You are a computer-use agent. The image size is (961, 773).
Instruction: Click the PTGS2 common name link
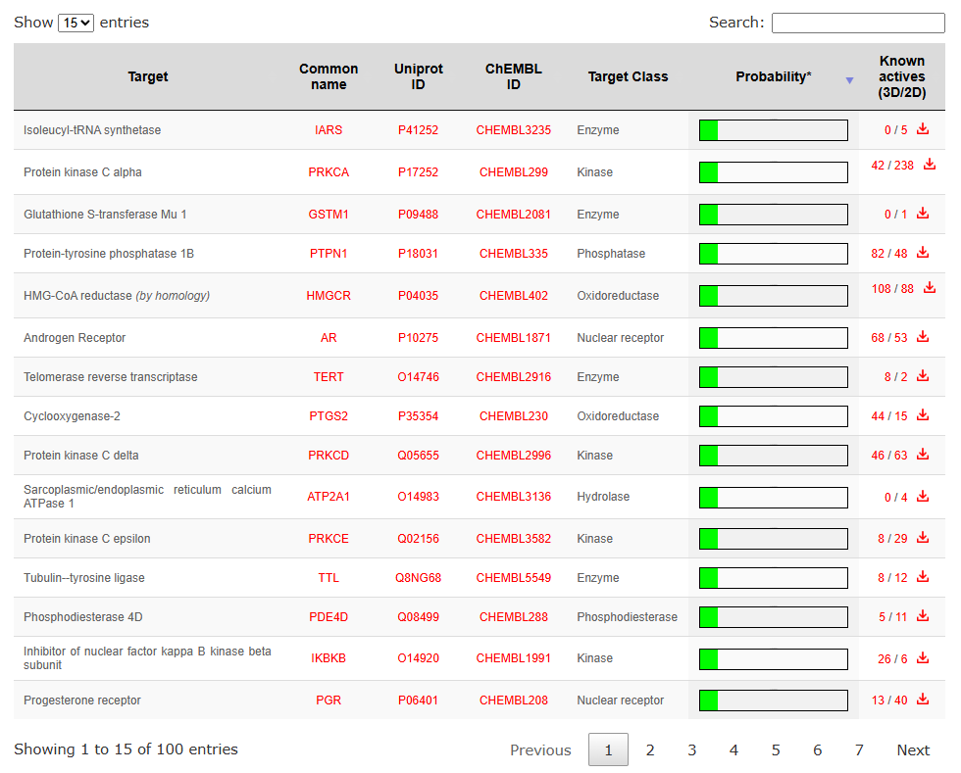tap(329, 416)
